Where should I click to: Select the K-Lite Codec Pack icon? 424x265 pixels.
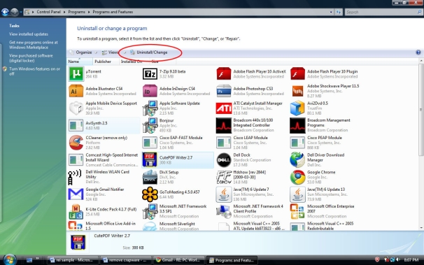tap(76, 212)
